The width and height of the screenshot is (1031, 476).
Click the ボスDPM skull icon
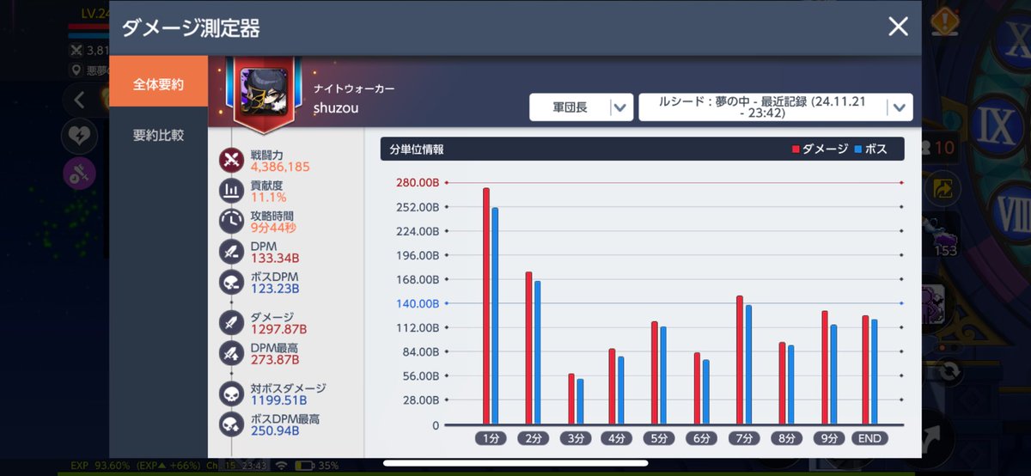(x=232, y=283)
